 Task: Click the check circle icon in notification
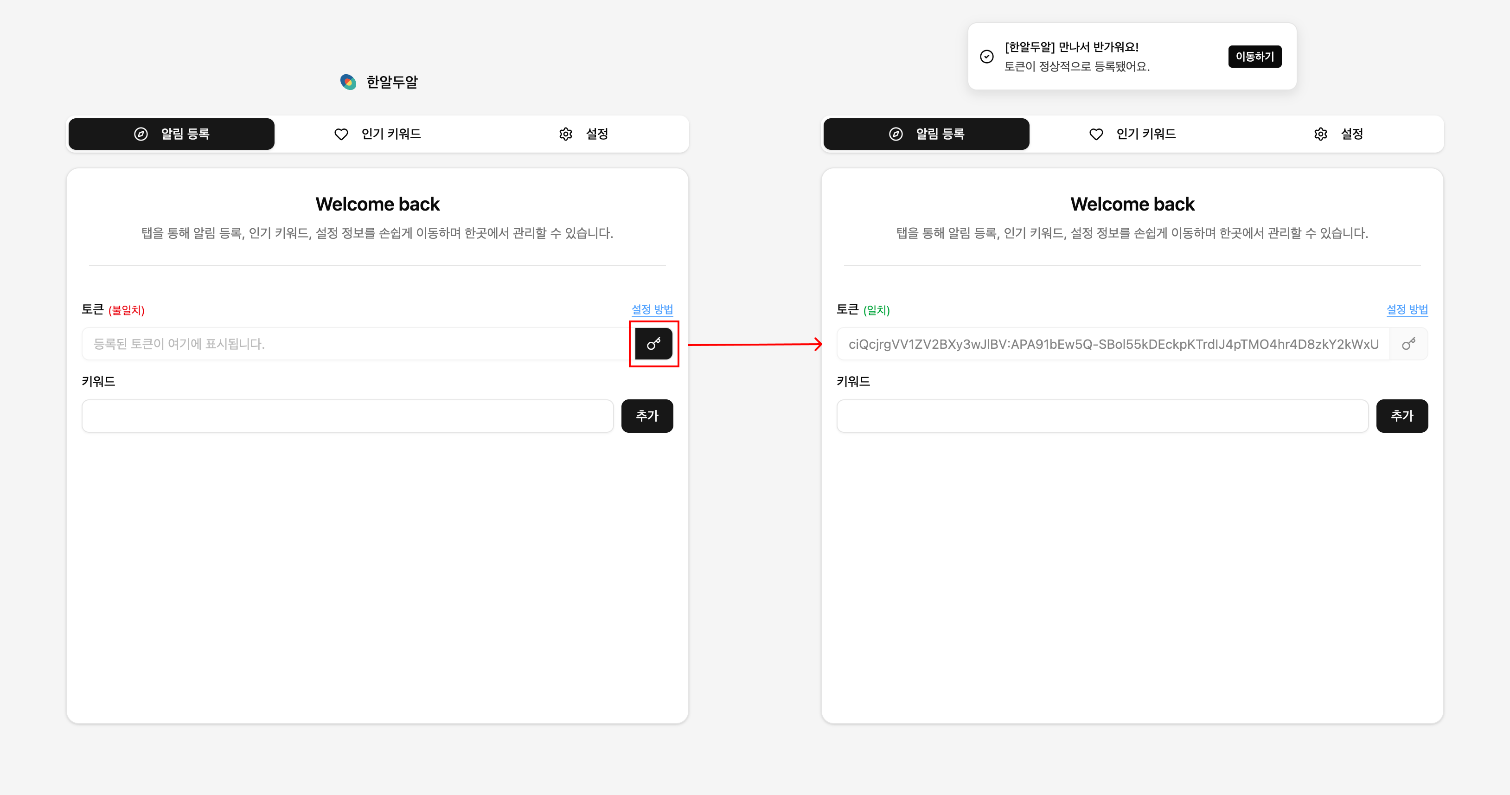(986, 56)
